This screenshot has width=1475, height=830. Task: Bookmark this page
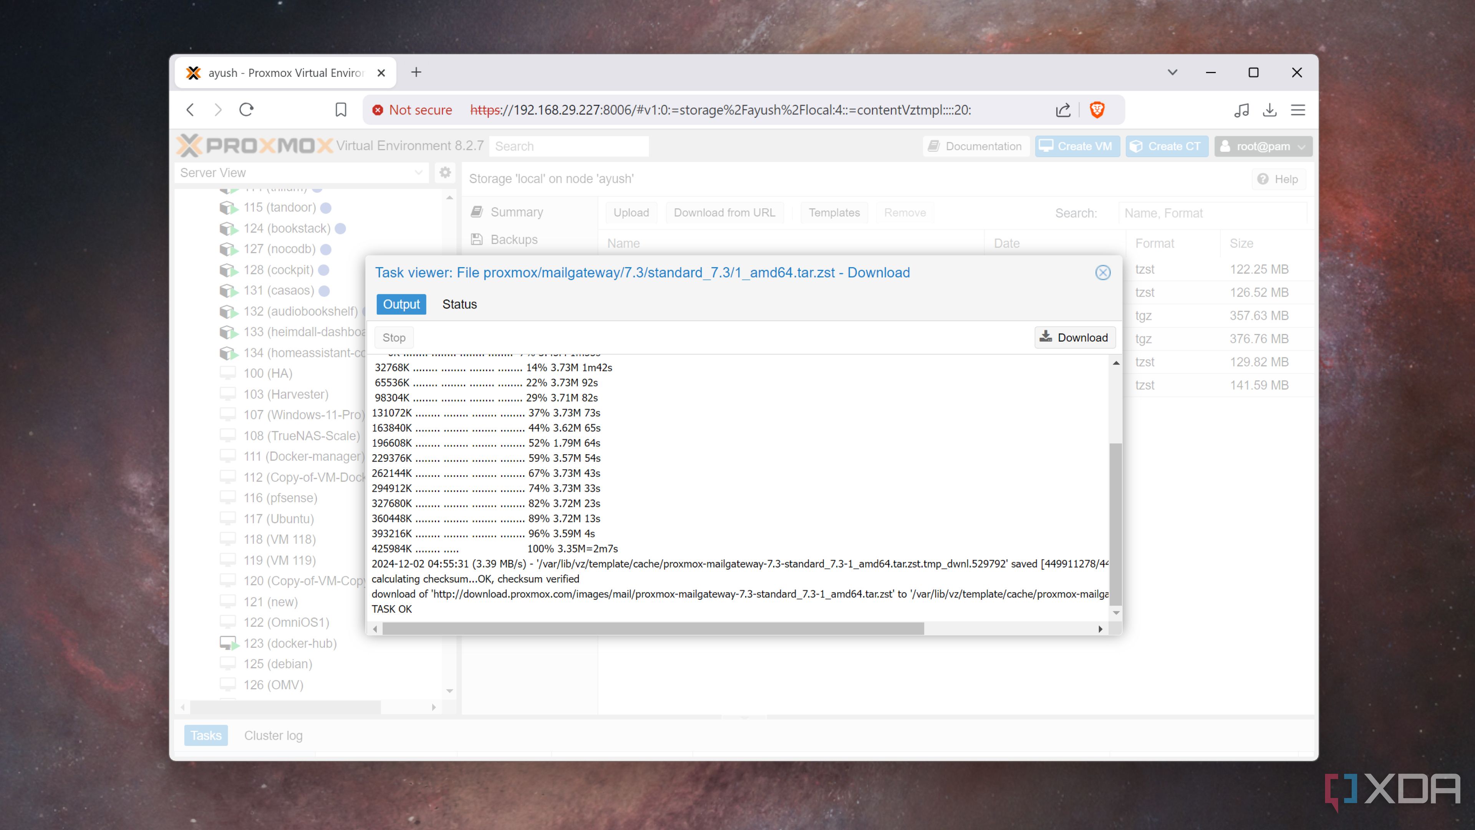coord(341,110)
